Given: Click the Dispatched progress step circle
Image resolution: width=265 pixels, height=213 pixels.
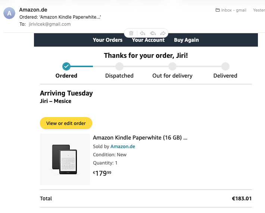Looking at the screenshot, I should pyautogui.click(x=119, y=66).
